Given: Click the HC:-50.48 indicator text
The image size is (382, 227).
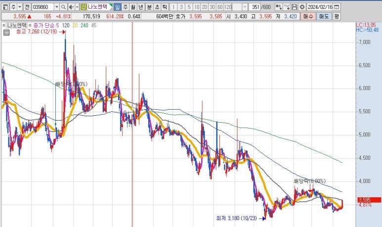Looking at the screenshot, I should coord(367,30).
